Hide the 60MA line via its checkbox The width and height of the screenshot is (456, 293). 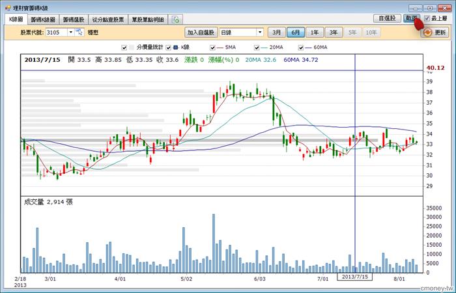(x=301, y=48)
